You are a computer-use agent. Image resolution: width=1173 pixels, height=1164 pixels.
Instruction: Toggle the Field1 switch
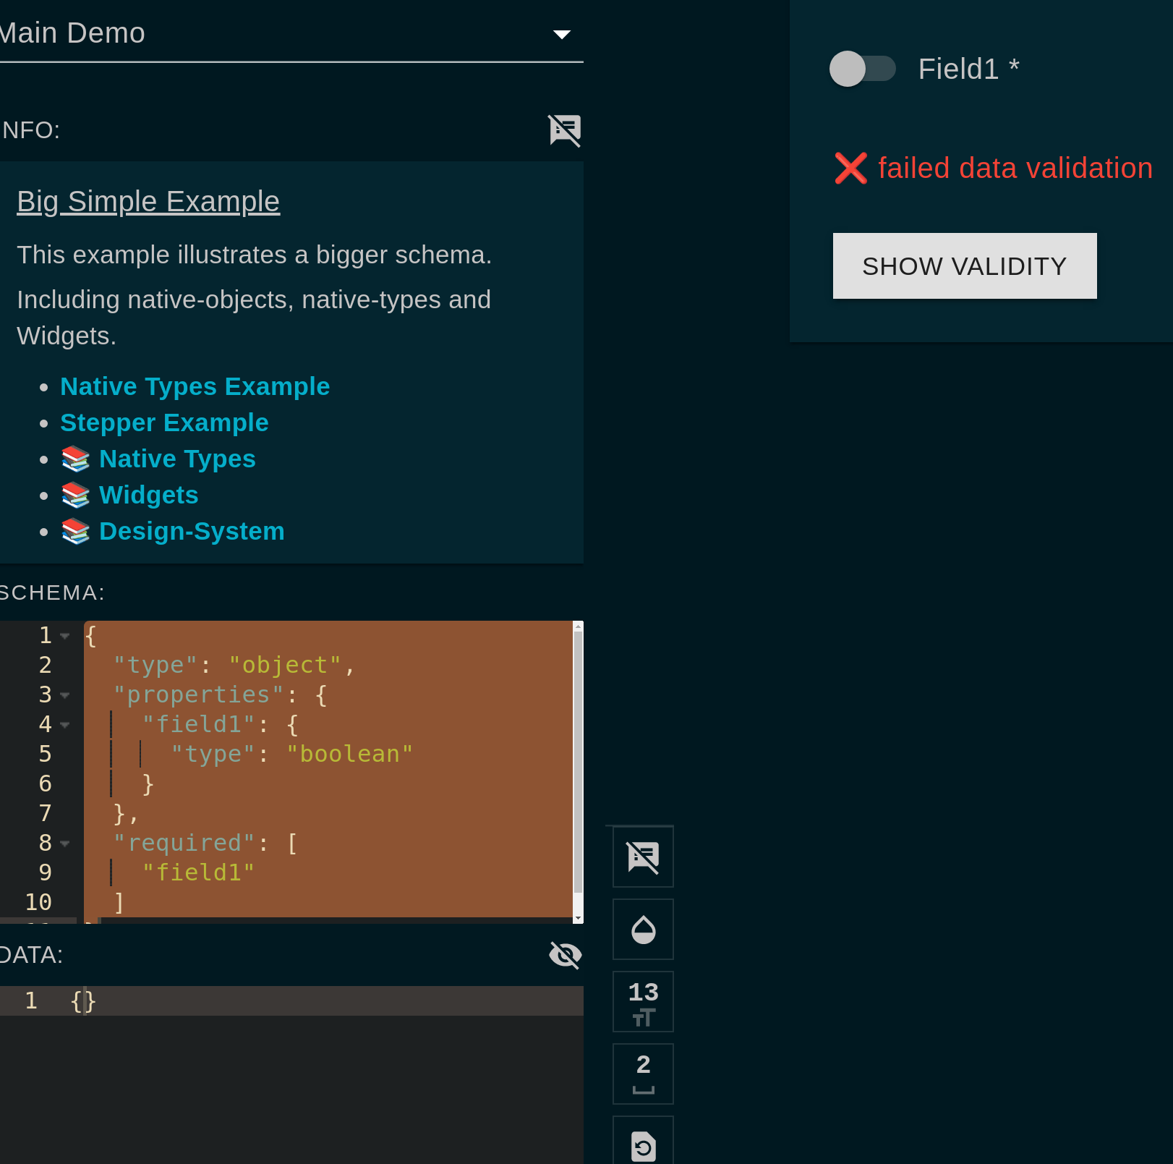862,69
